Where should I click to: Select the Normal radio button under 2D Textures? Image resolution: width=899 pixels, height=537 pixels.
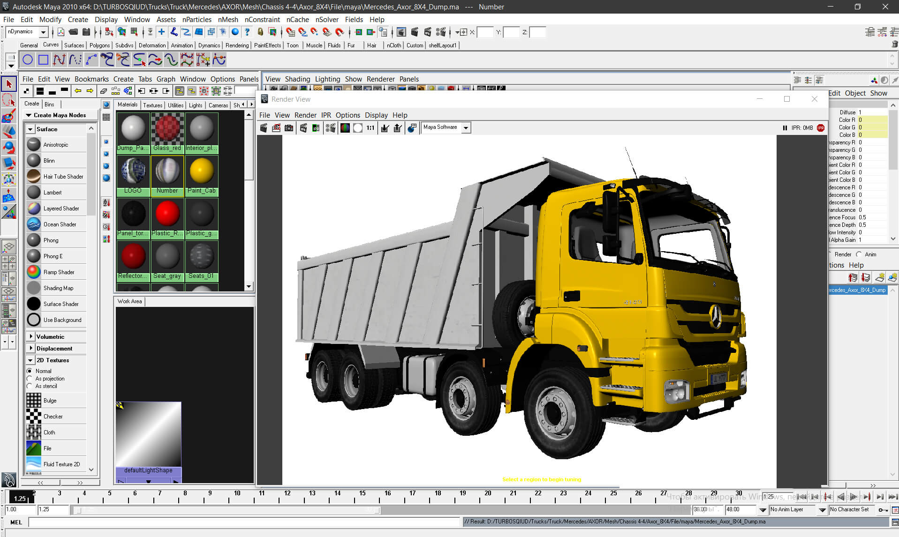click(x=30, y=371)
